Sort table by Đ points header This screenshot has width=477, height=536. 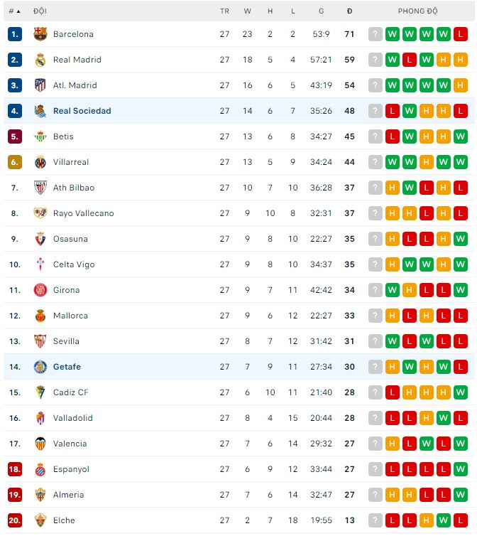[x=349, y=11]
